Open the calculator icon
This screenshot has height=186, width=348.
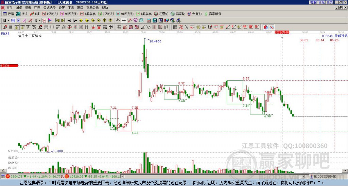[x=155, y=21]
